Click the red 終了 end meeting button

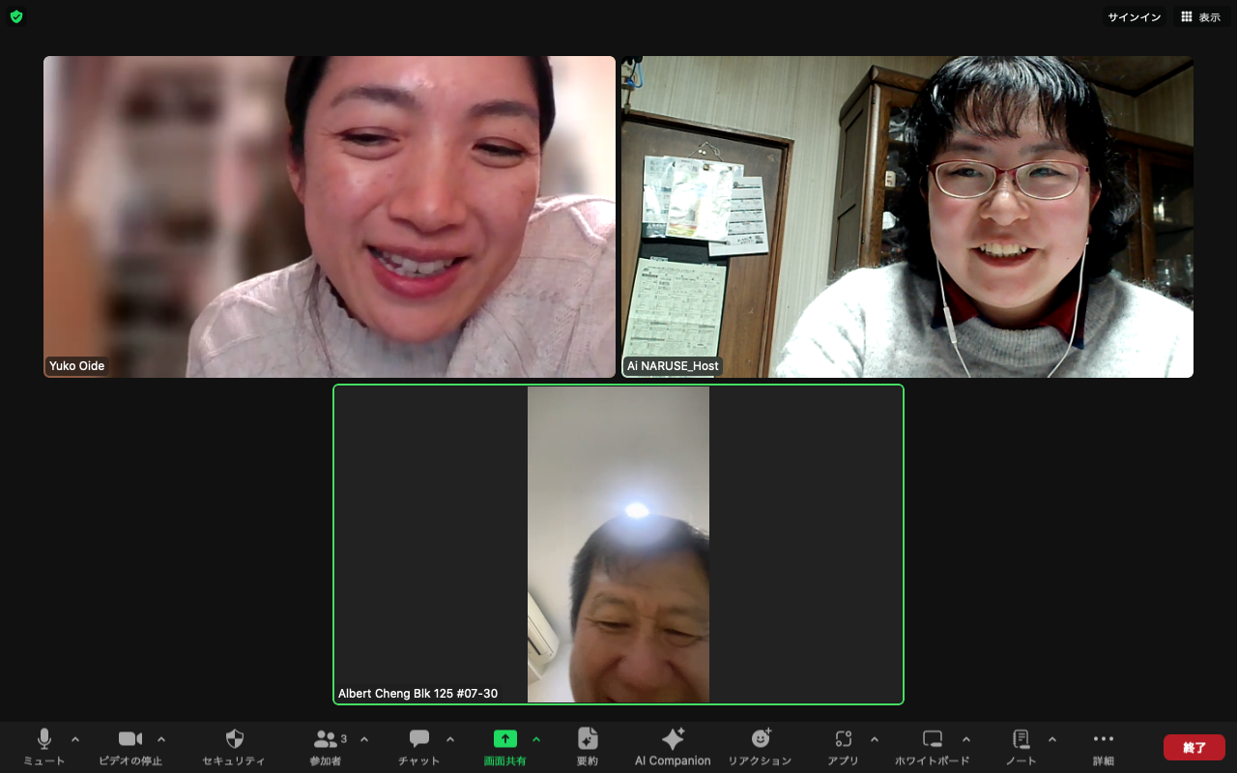click(1194, 747)
